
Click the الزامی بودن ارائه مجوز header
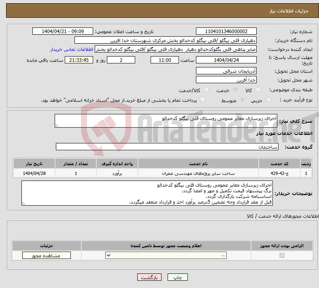pyautogui.click(x=282, y=246)
